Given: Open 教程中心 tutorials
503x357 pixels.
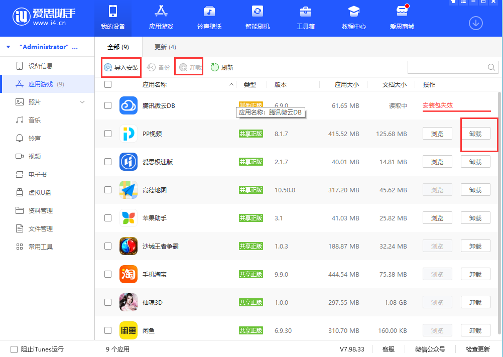Looking at the screenshot, I should pyautogui.click(x=353, y=18).
